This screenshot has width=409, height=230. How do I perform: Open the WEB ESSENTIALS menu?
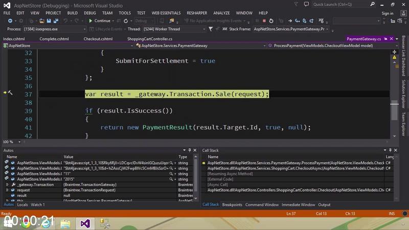point(166,13)
